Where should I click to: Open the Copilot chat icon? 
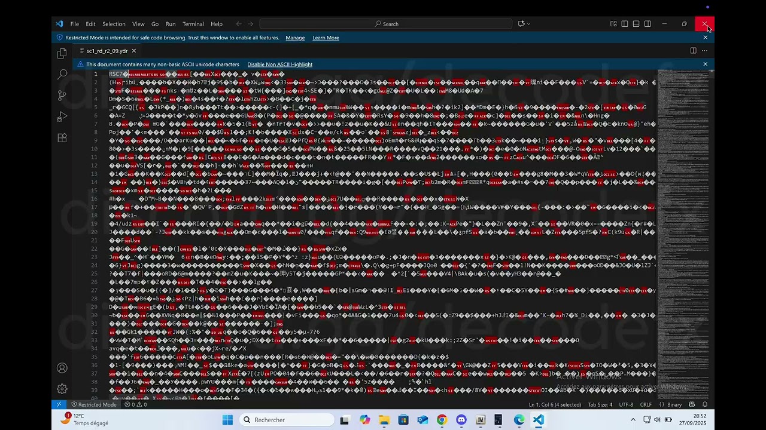(x=521, y=24)
